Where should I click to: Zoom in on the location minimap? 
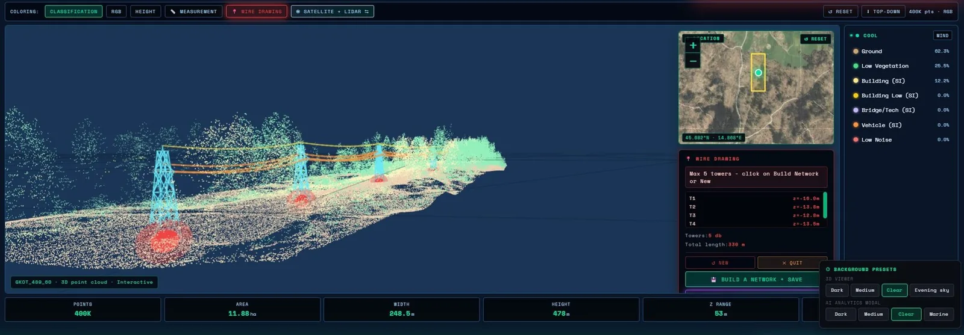[x=693, y=46]
